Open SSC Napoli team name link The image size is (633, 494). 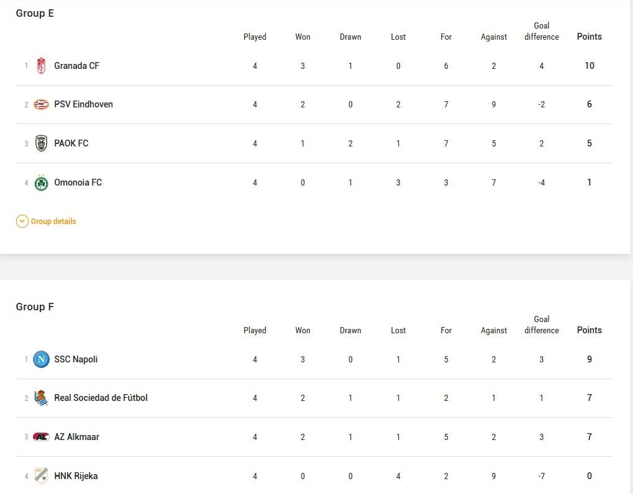pos(76,359)
